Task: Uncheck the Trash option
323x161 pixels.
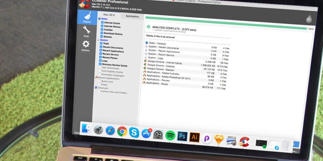Action: point(101,43)
